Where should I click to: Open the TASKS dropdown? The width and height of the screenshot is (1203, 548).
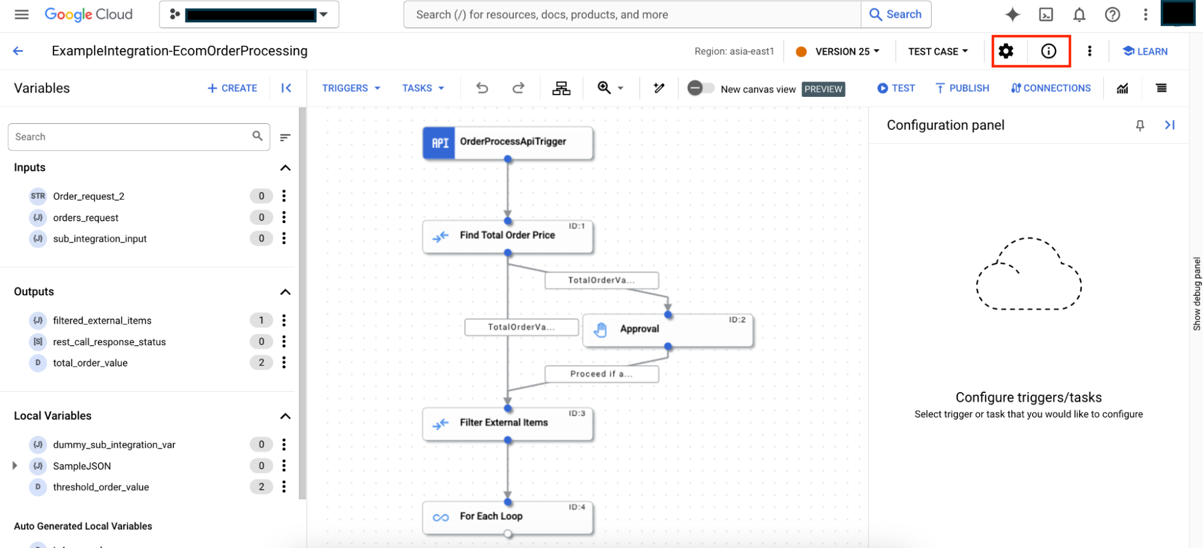coord(422,88)
